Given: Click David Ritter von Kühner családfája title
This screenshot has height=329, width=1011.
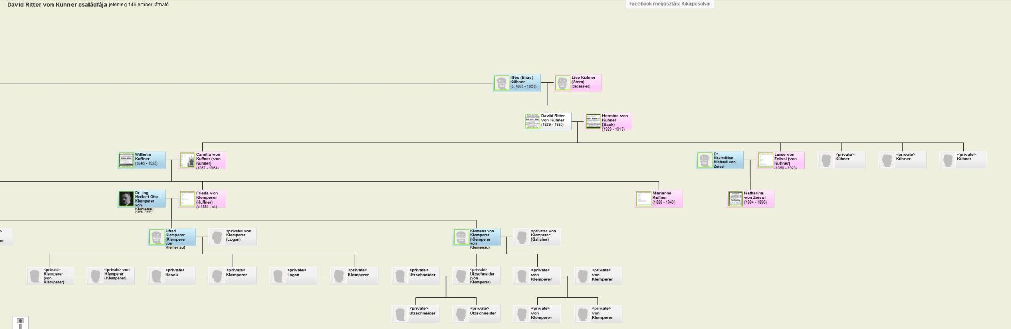Looking at the screenshot, I should pyautogui.click(x=57, y=5).
